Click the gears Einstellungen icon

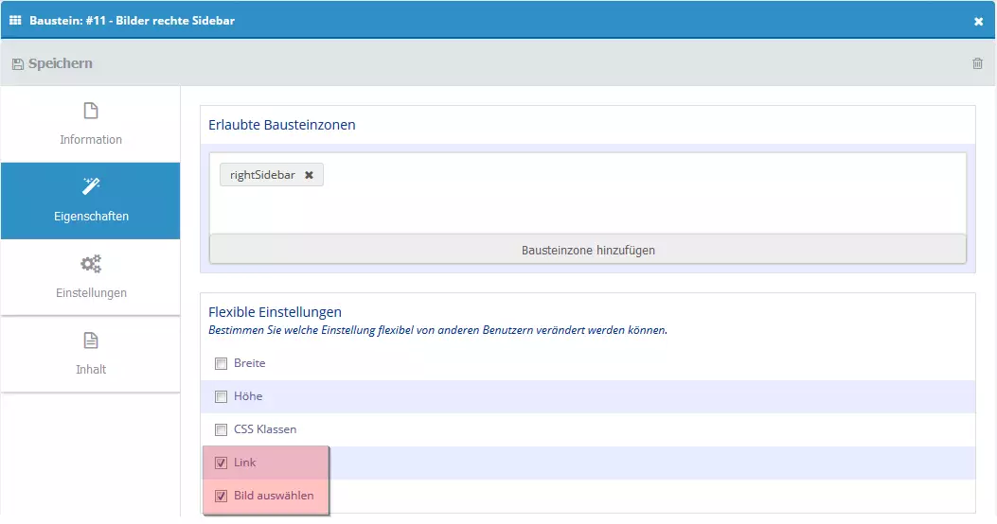coord(91,264)
